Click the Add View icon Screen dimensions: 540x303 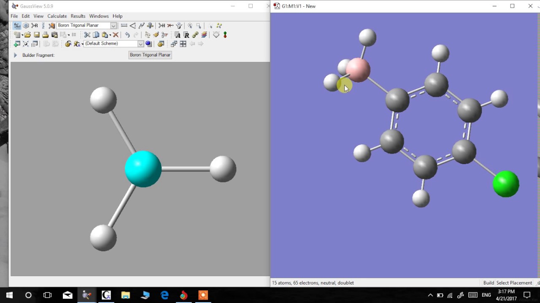point(16,43)
